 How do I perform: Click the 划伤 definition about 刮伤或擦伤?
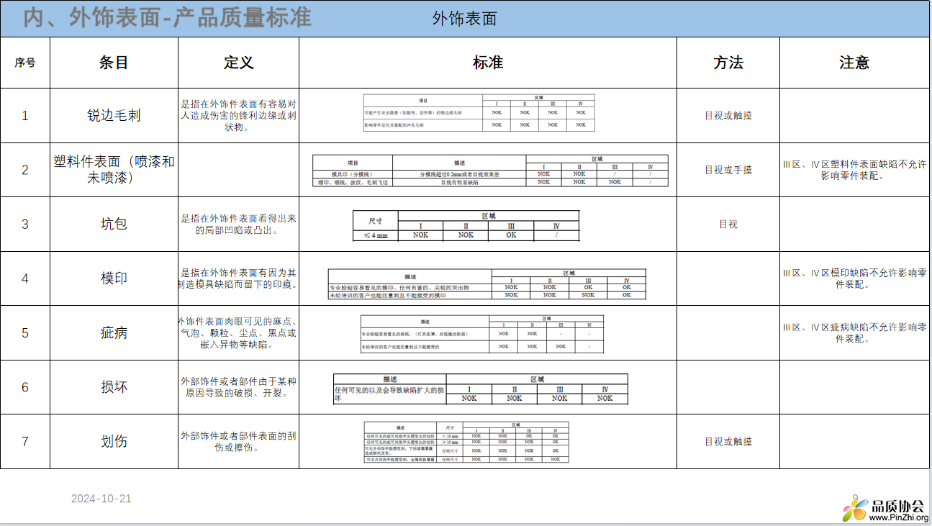click(x=239, y=442)
